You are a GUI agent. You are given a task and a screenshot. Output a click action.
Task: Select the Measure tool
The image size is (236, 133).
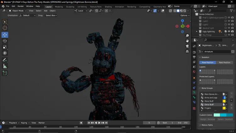click(5, 66)
